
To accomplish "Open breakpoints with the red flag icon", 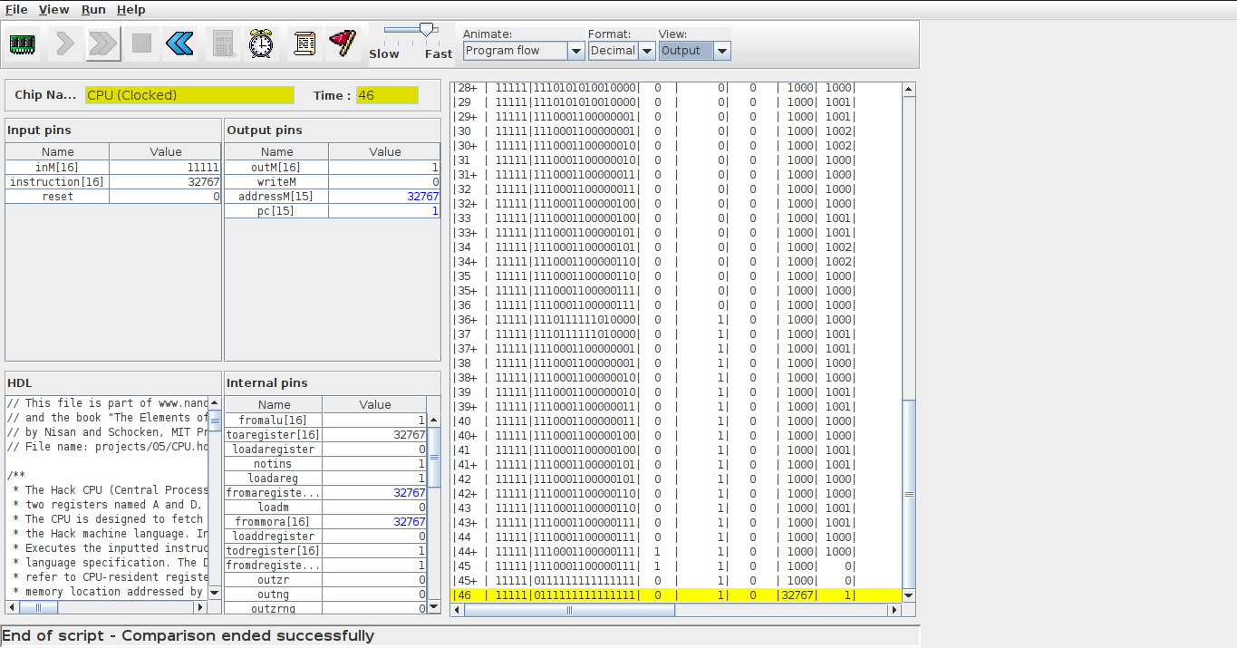I will (343, 44).
